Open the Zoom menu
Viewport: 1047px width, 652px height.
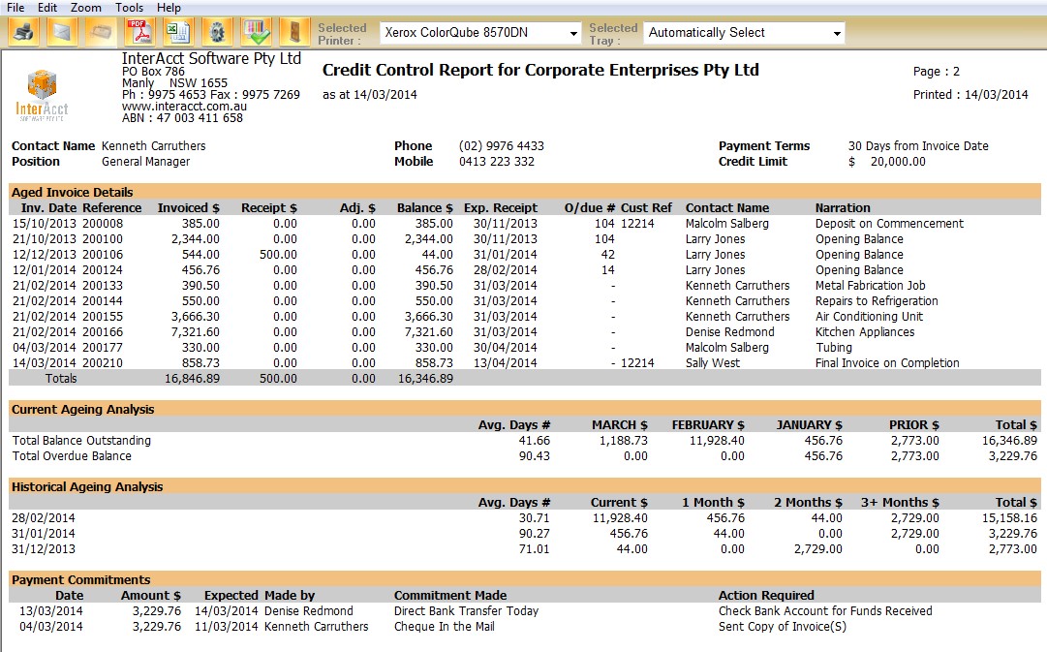pos(87,7)
